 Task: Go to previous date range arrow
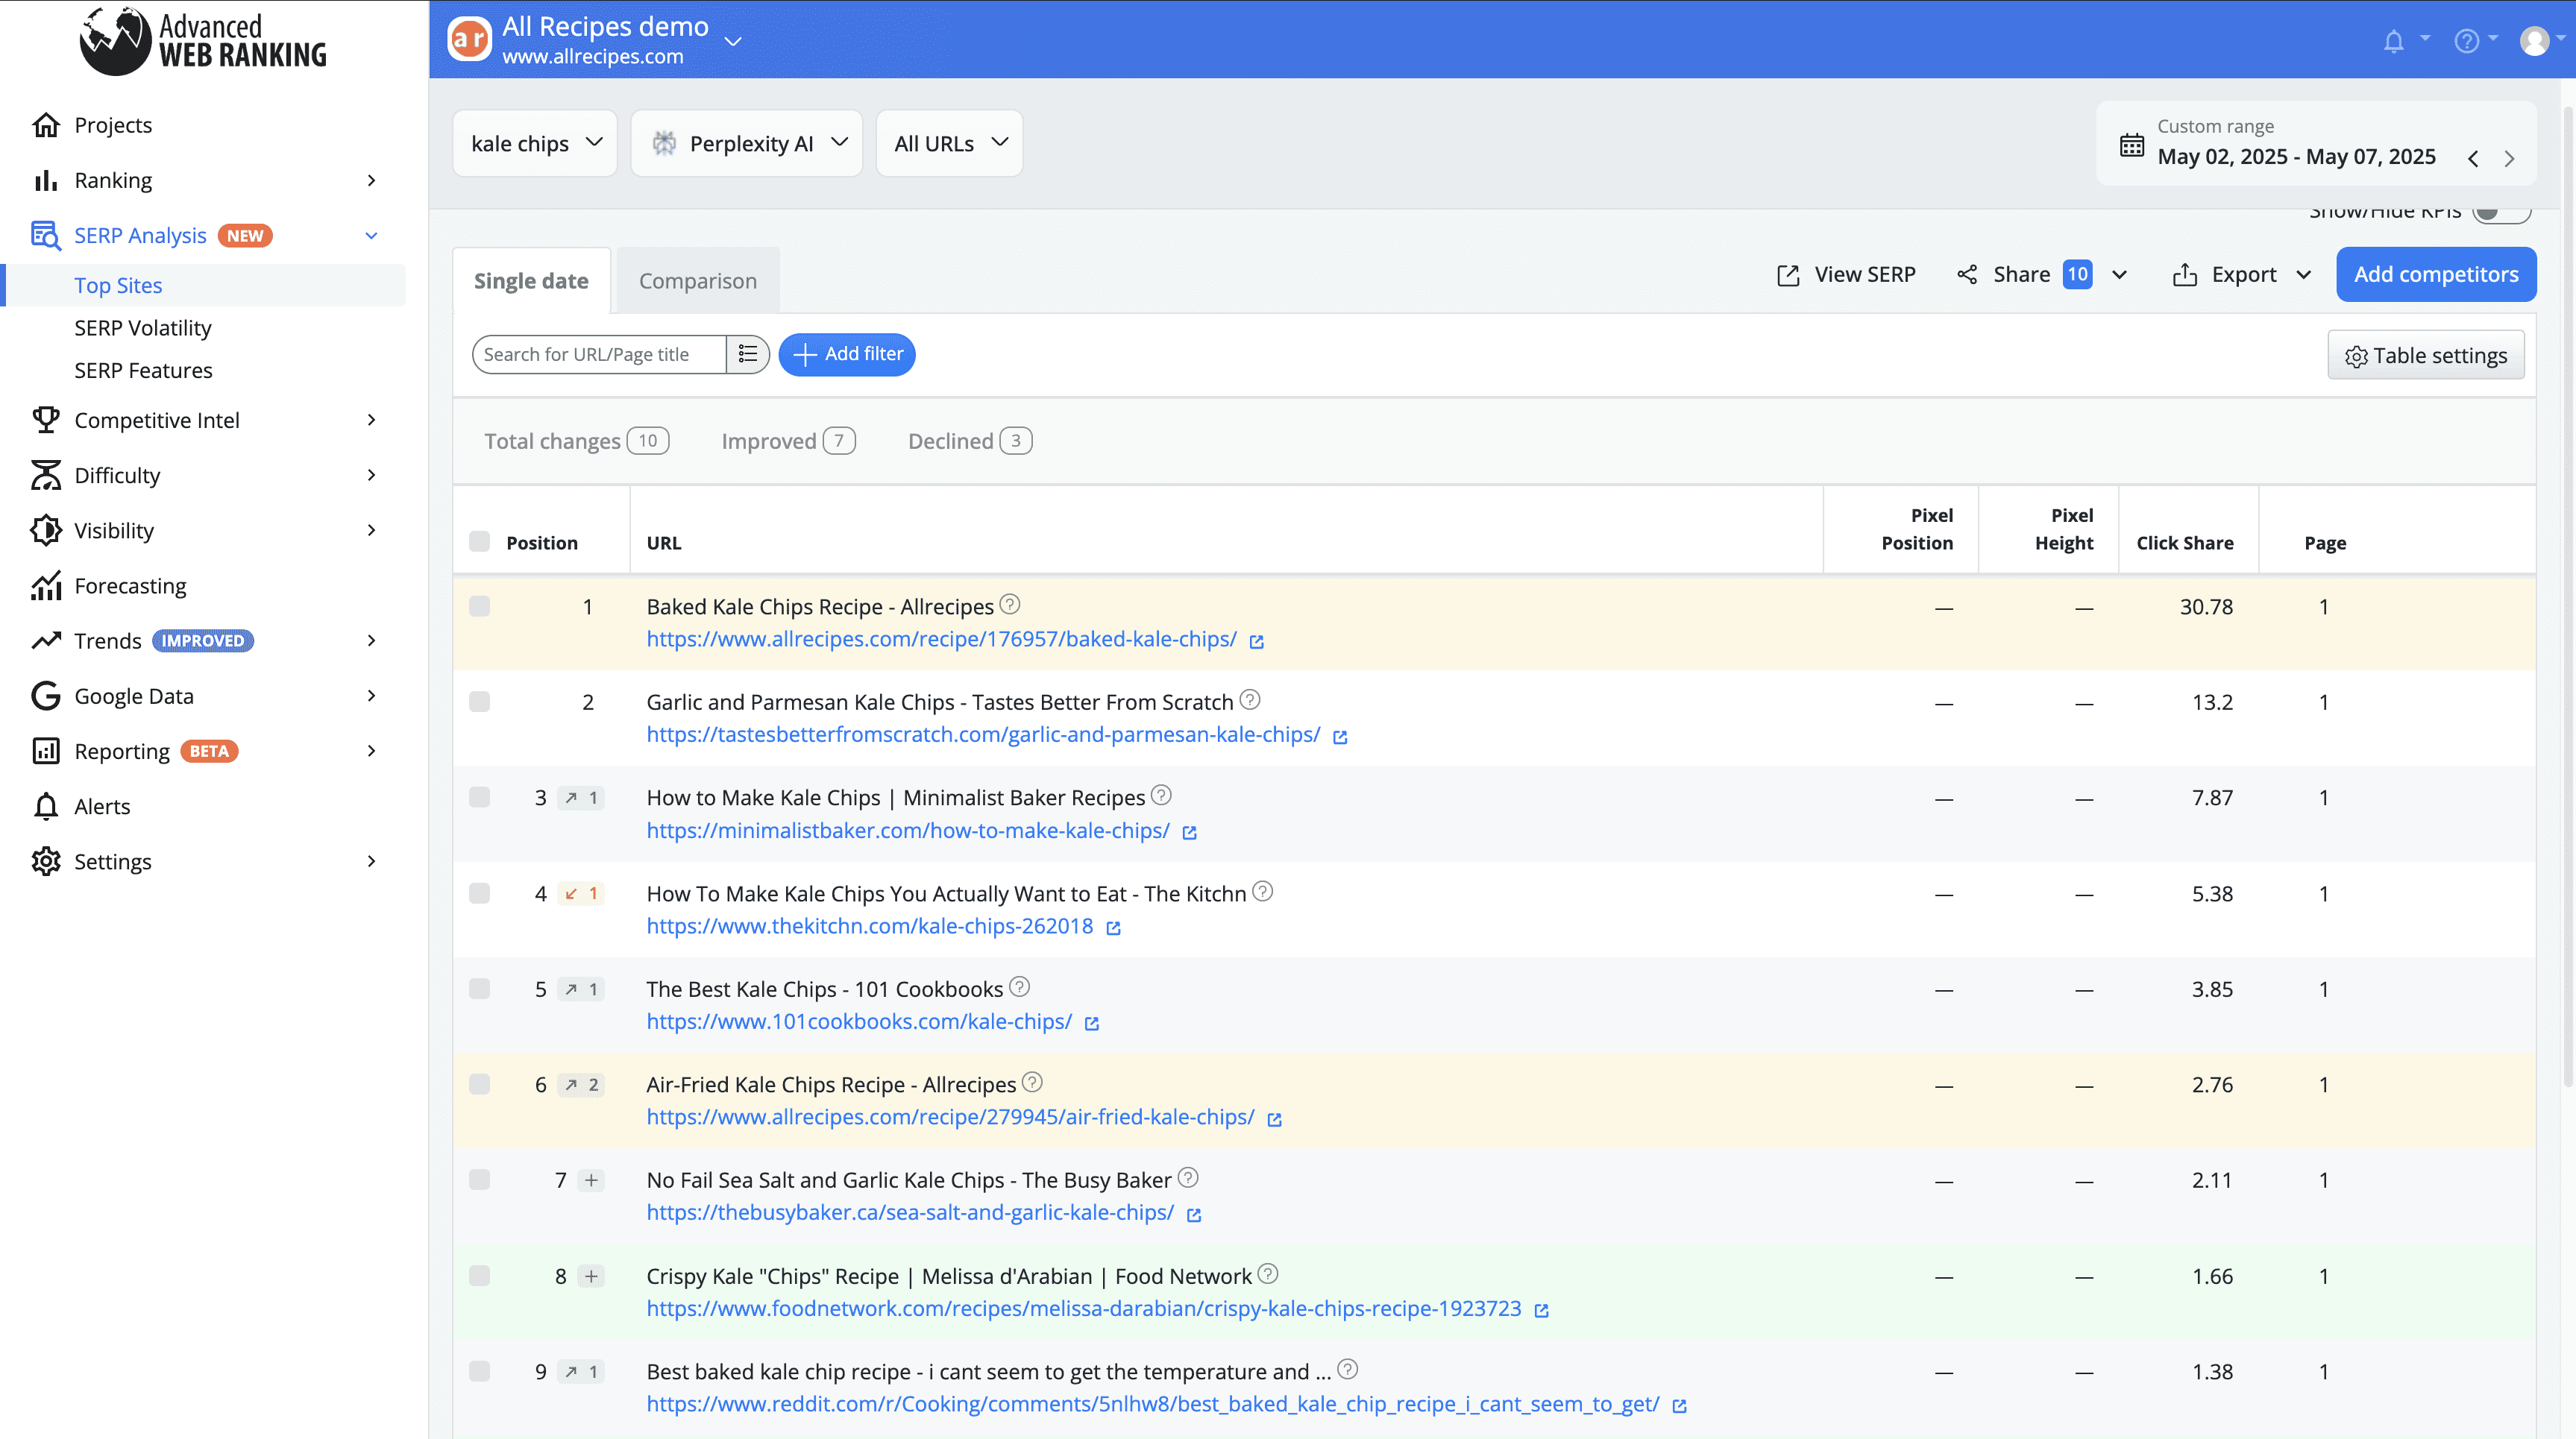(2472, 158)
